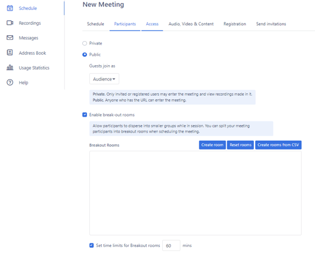The image size is (315, 254).
Task: Click the Schedule calendar icon in sidebar
Action: (10, 8)
